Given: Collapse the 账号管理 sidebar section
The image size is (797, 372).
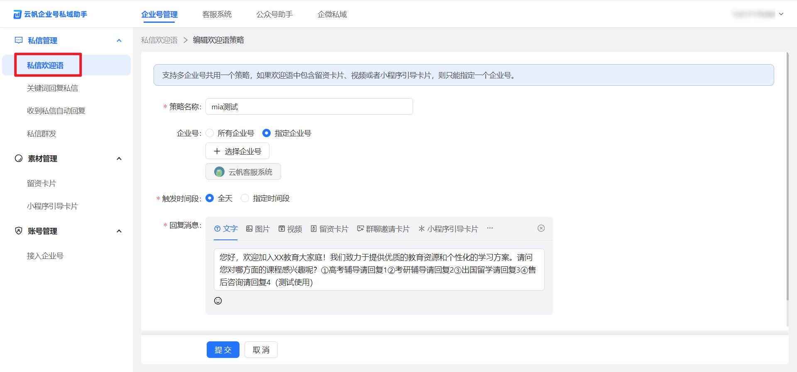Looking at the screenshot, I should pyautogui.click(x=119, y=231).
